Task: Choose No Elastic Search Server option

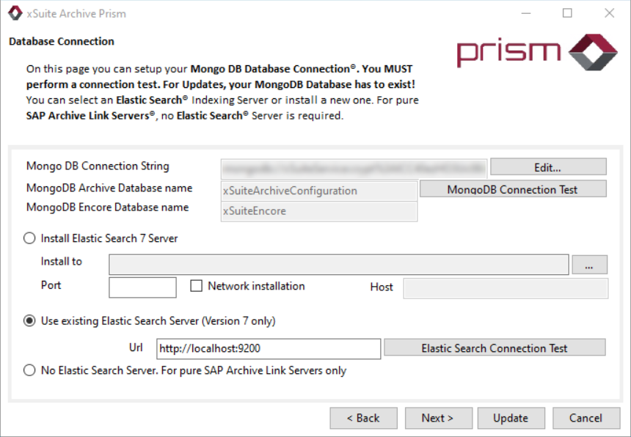Action: 30,371
